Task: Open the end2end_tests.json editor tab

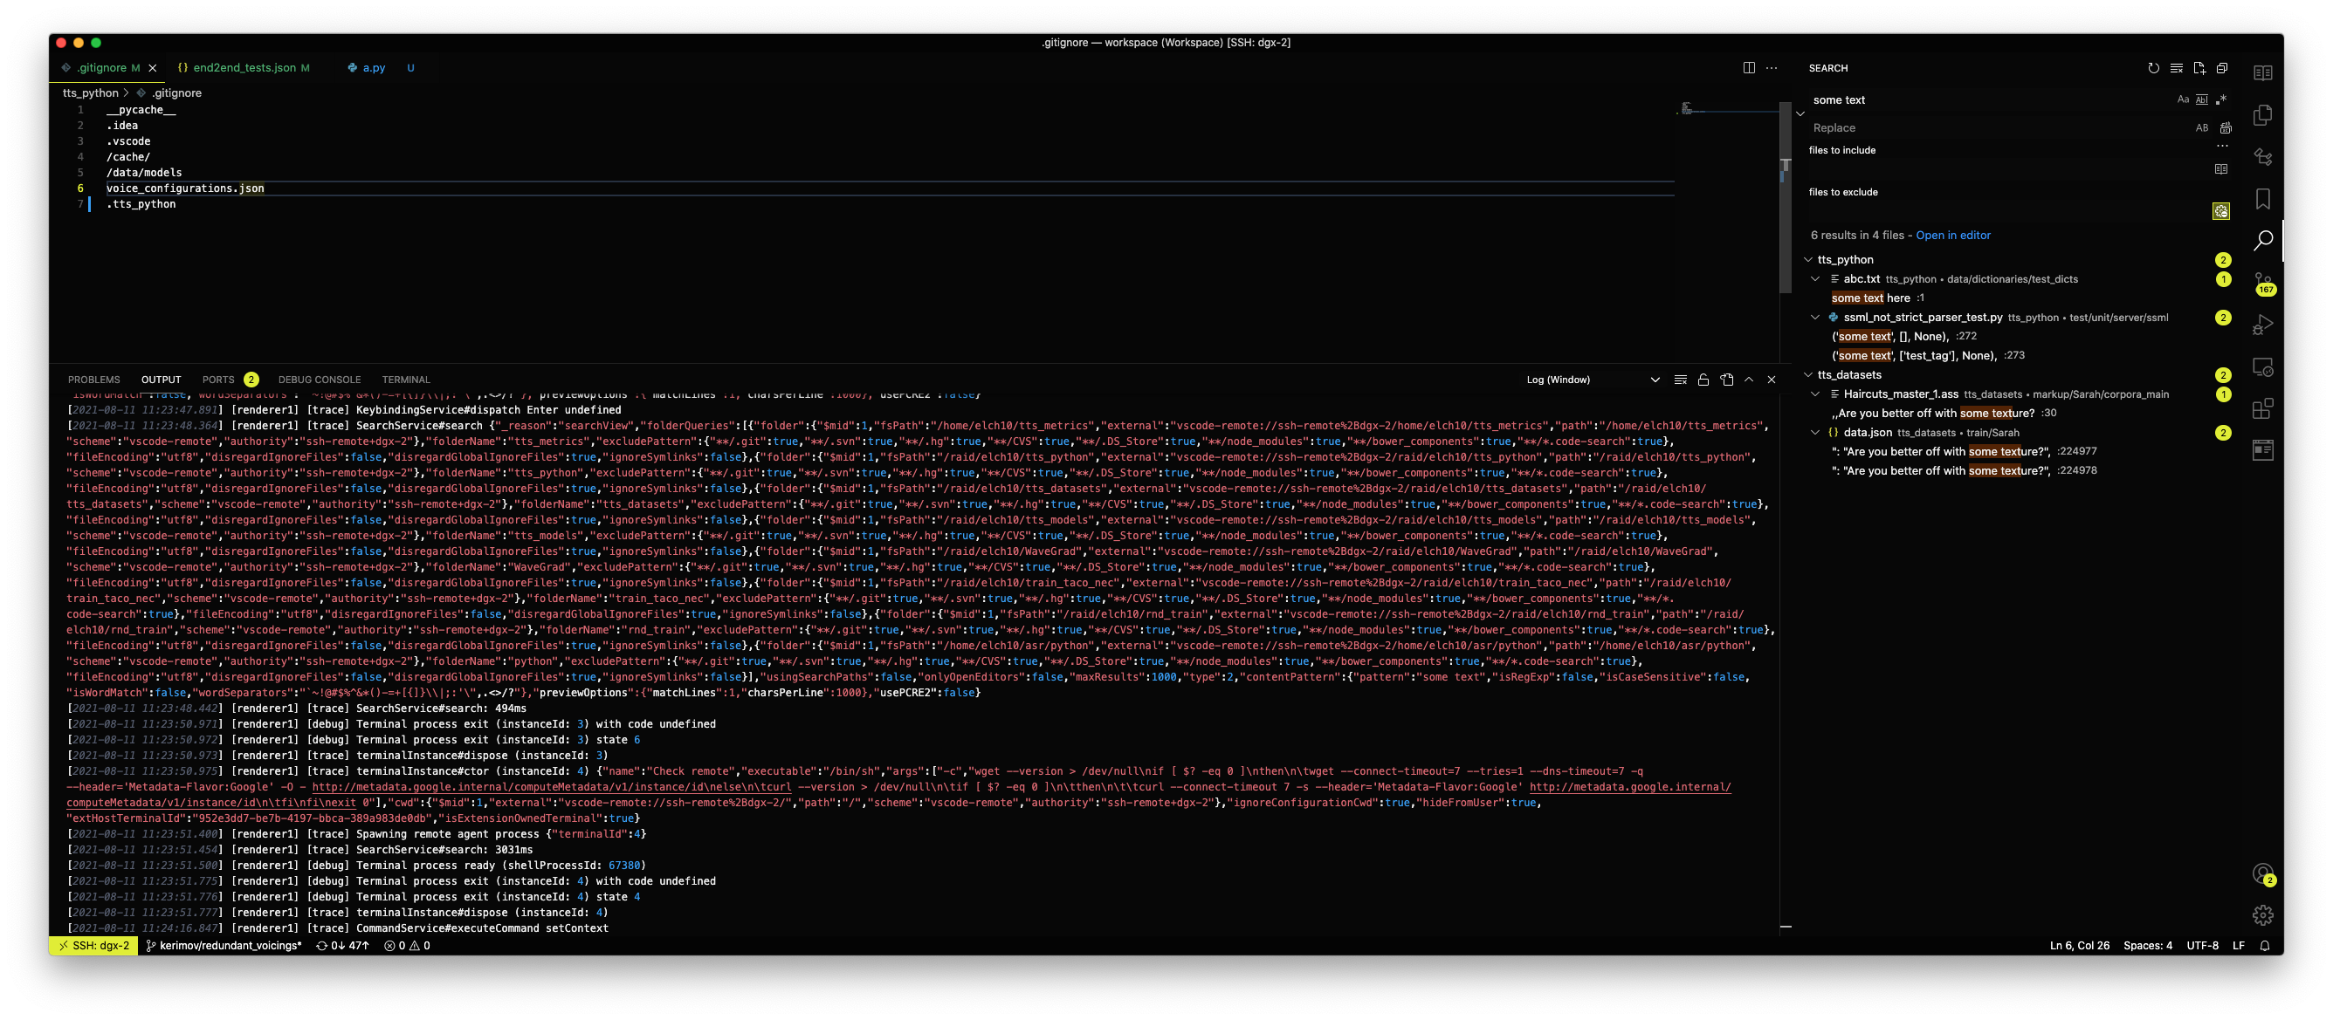Action: [x=244, y=68]
